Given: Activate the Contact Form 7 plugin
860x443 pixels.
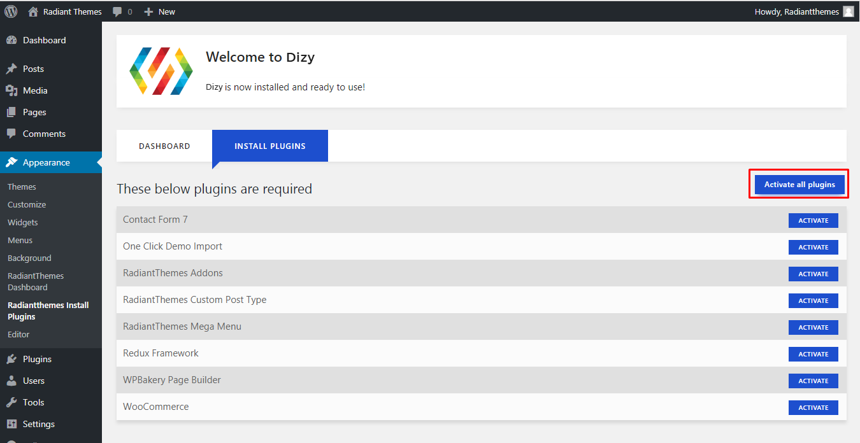Looking at the screenshot, I should tap(813, 220).
